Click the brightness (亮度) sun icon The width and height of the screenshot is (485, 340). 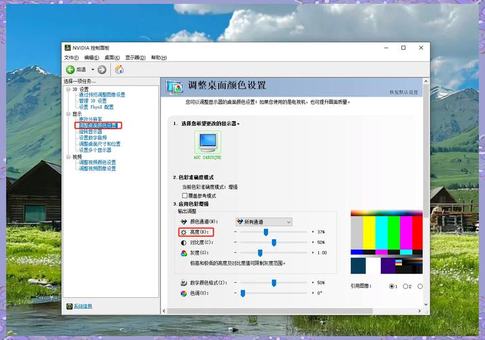[183, 233]
